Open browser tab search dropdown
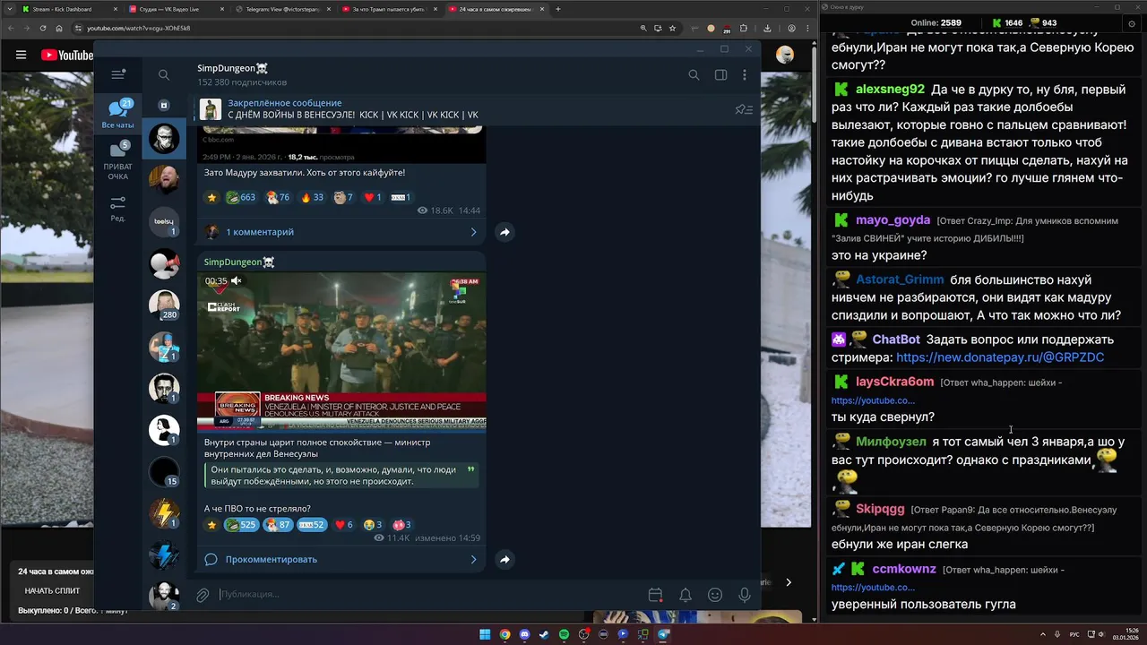 [x=8, y=9]
